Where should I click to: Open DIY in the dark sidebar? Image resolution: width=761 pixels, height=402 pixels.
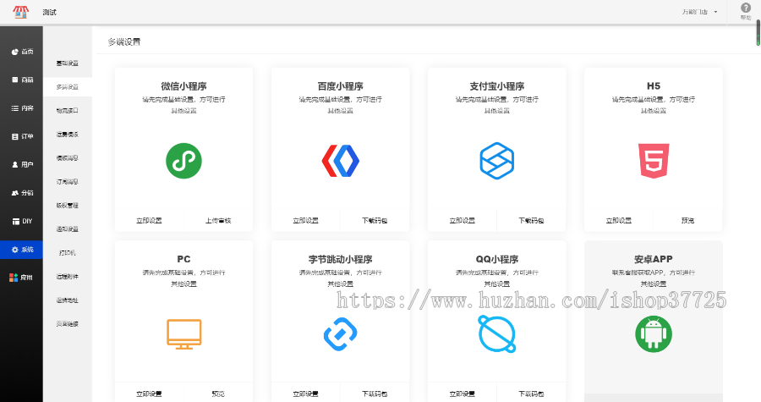coord(21,221)
